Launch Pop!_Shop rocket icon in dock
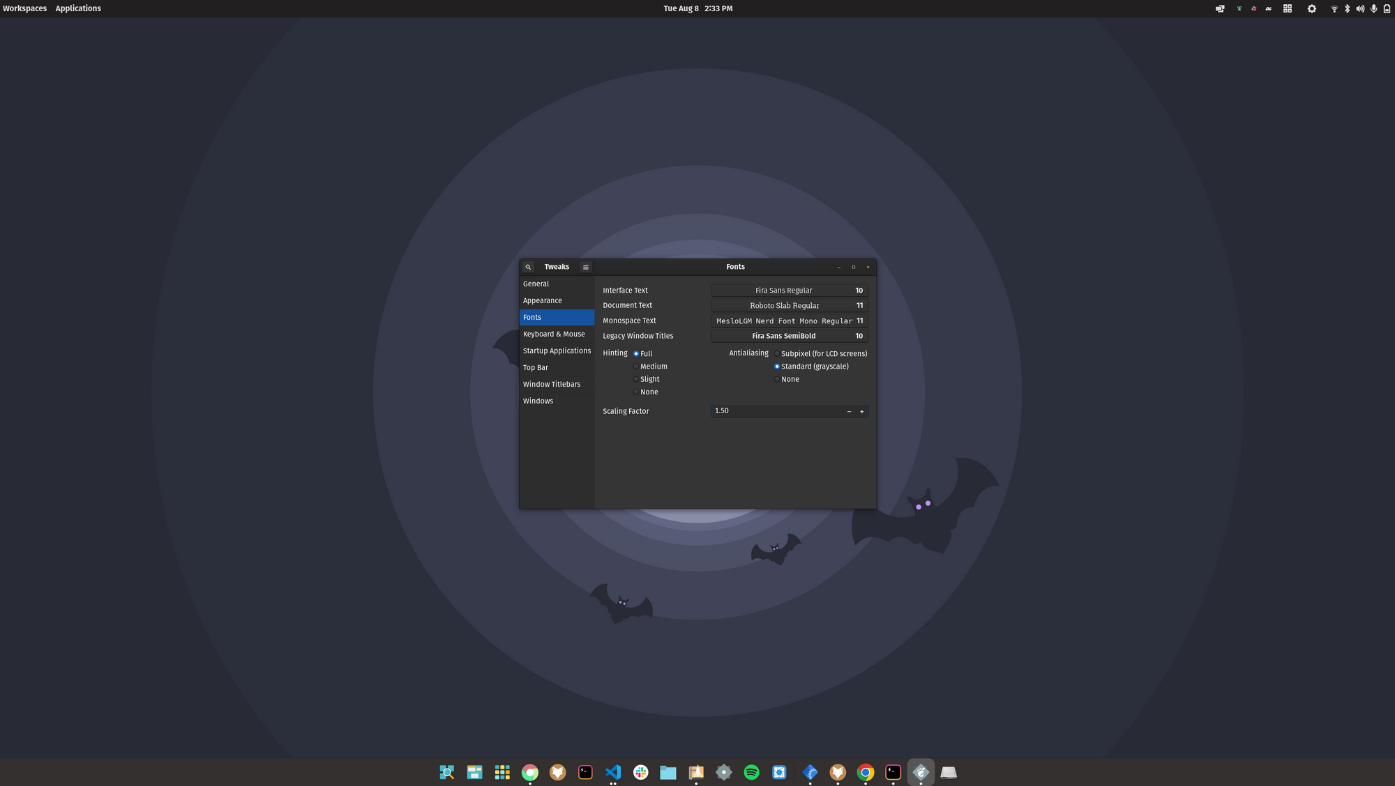This screenshot has height=786, width=1395. coord(696,772)
